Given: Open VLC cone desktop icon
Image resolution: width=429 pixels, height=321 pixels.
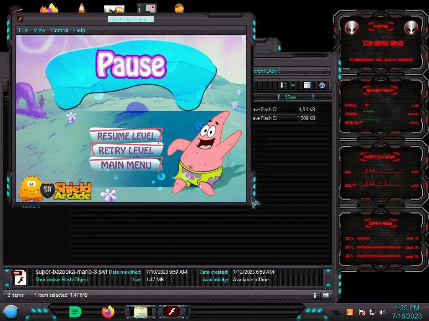Looking at the screenshot, I should tap(81, 8).
